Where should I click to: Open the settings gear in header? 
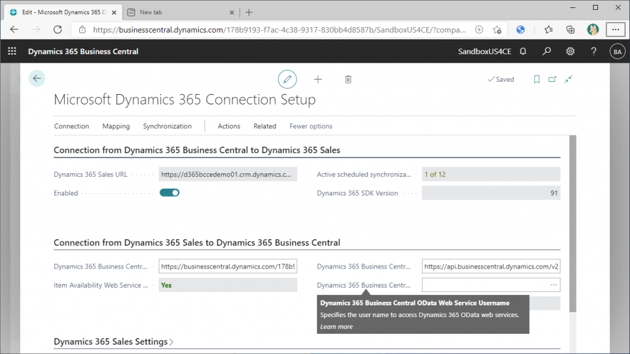click(570, 52)
